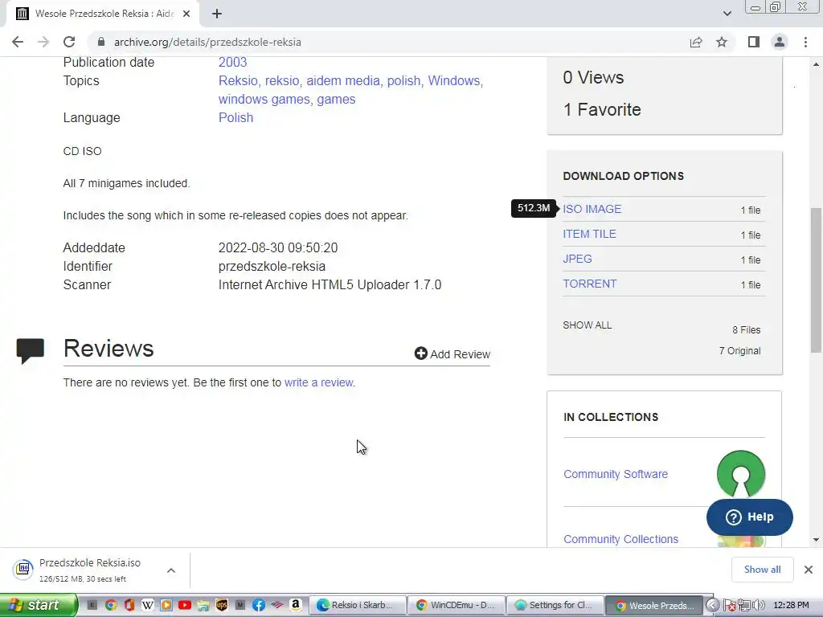Open the folder quick launch icon
The height and width of the screenshot is (617, 823).
pyautogui.click(x=203, y=605)
